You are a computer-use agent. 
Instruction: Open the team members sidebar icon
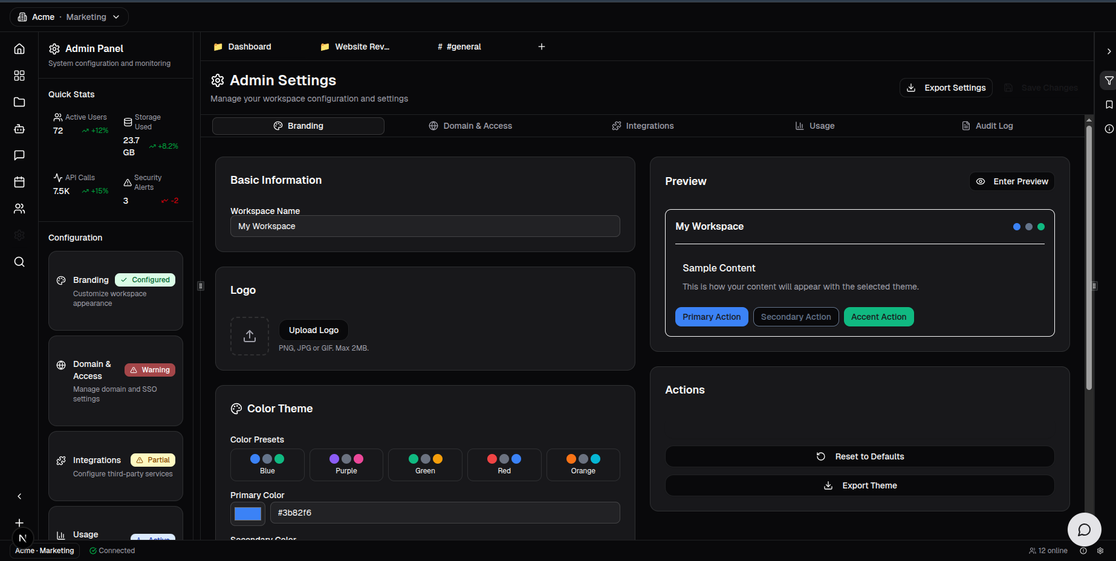click(19, 209)
